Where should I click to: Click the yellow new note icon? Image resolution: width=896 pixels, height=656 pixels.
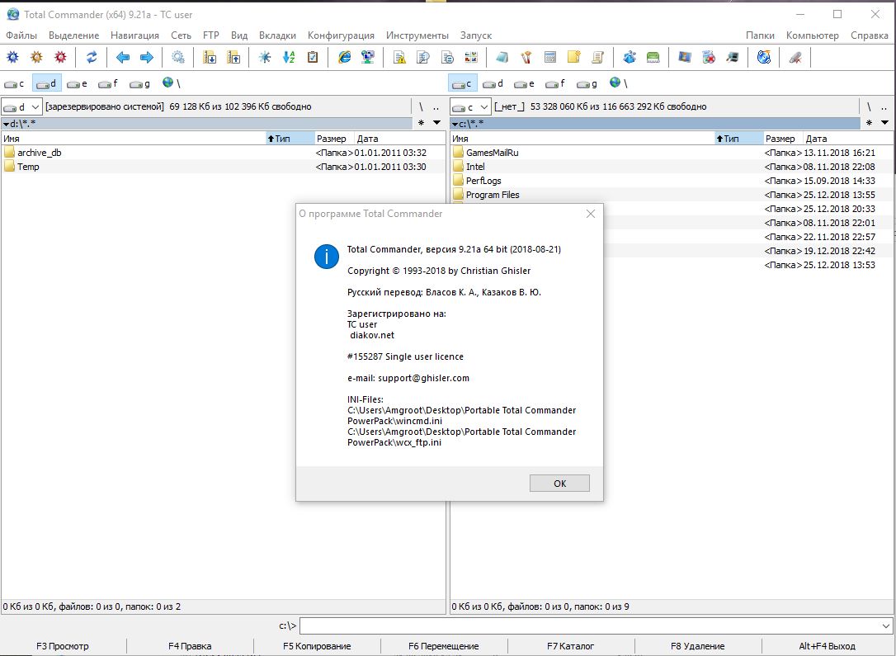tap(574, 57)
